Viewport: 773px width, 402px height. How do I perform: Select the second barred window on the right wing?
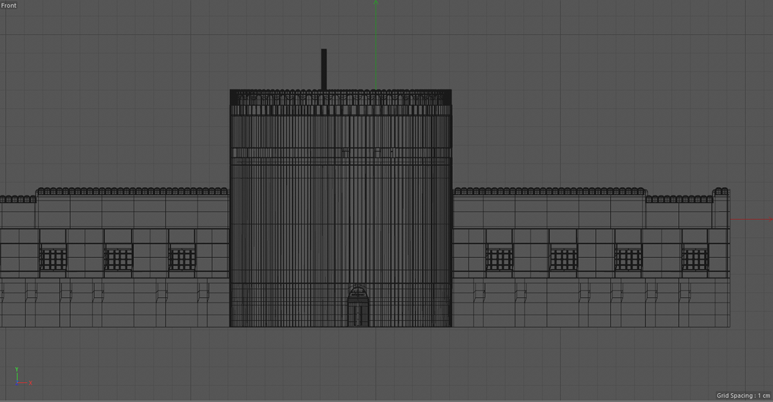pyautogui.click(x=564, y=259)
